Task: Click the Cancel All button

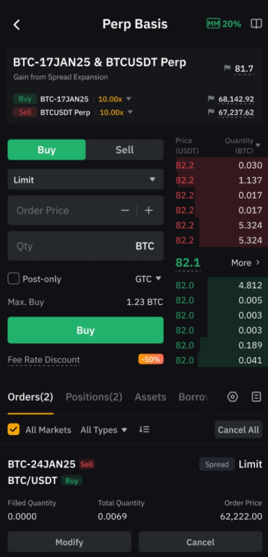Action: point(238,429)
